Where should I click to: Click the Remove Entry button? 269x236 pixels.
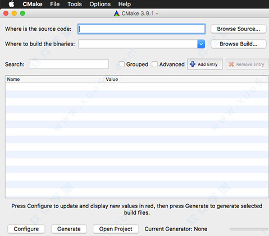247,64
